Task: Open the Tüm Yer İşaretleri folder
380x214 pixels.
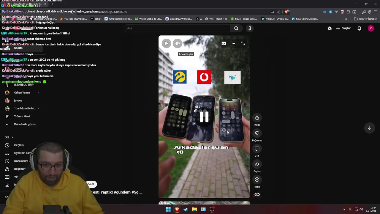Action: (365, 19)
